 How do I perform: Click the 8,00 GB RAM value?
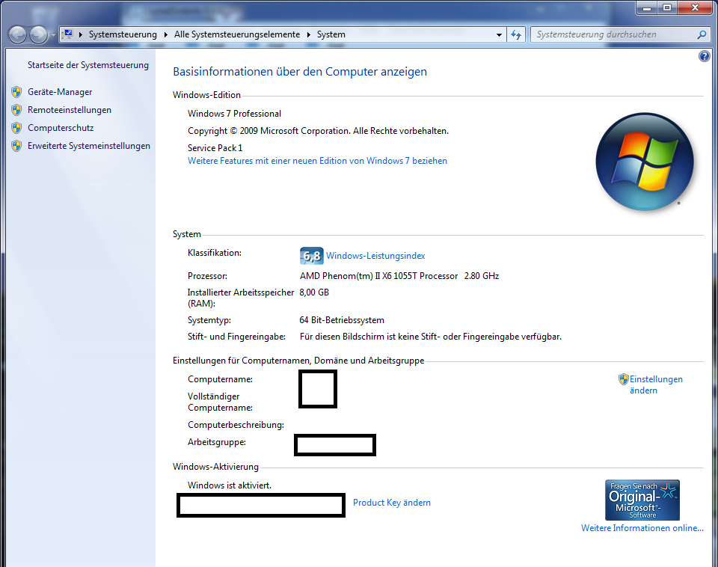[x=314, y=292]
